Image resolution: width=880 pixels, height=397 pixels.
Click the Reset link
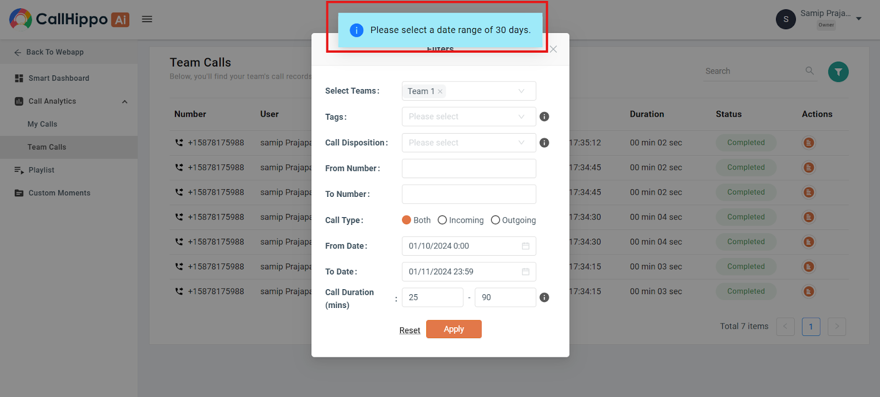click(x=410, y=330)
